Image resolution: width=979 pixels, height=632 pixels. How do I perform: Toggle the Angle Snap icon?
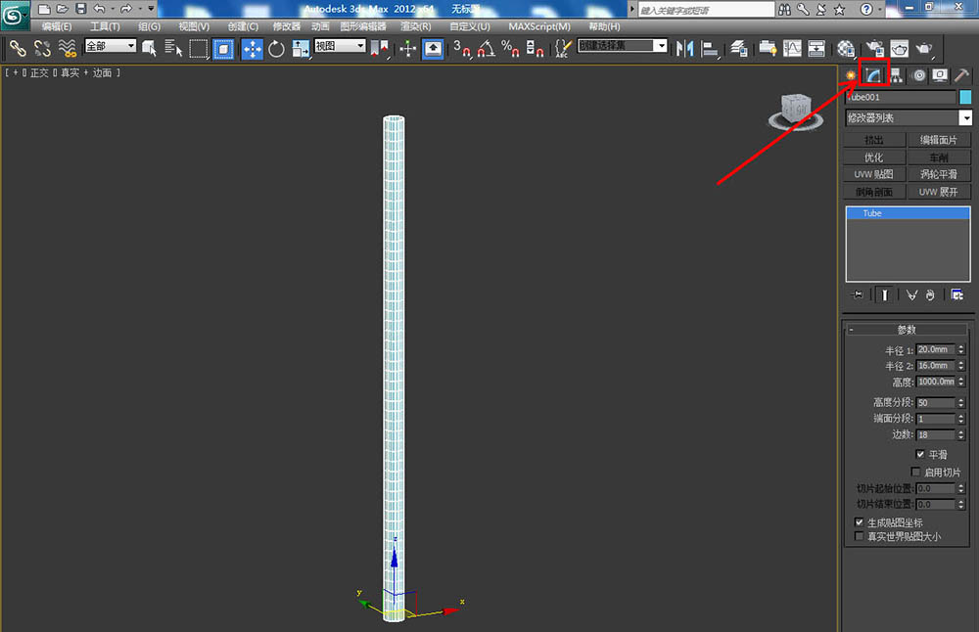click(x=487, y=49)
